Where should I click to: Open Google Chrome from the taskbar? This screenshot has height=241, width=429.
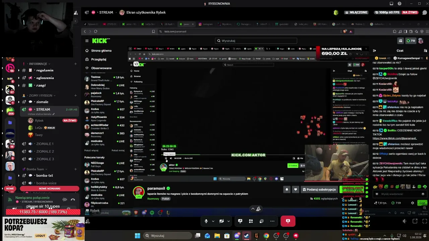pyautogui.click(x=266, y=236)
